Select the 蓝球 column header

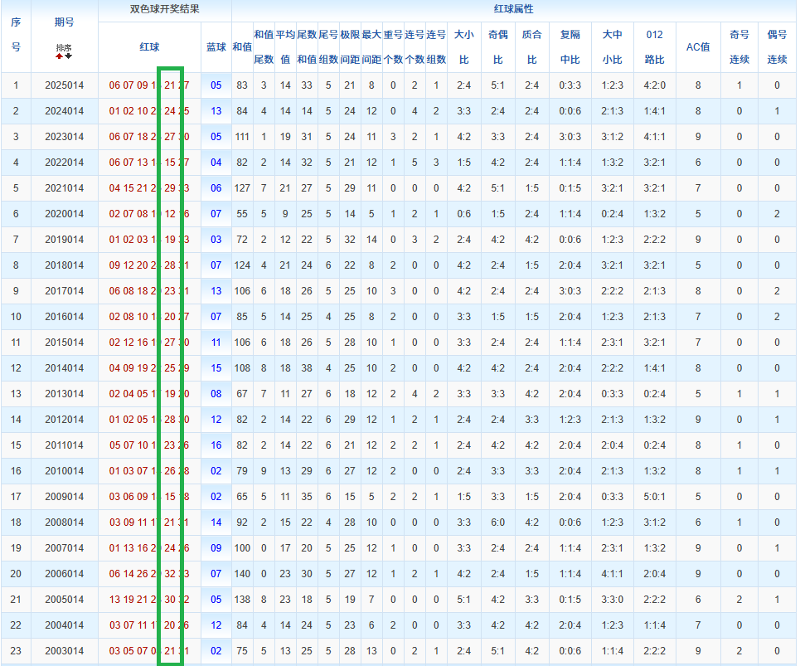point(216,47)
